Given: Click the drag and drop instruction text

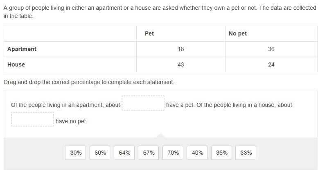Looking at the screenshot, I should coord(89,82).
